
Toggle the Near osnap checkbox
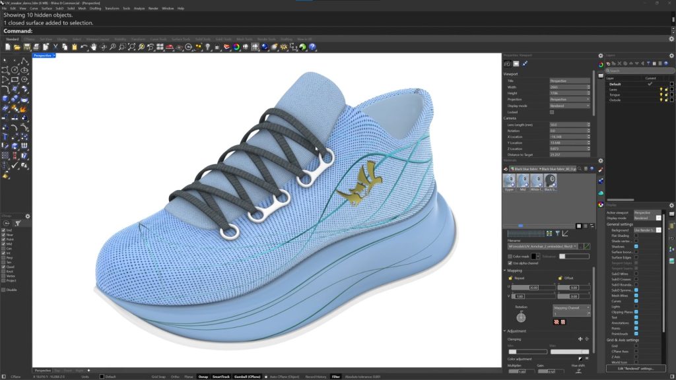(x=3, y=235)
